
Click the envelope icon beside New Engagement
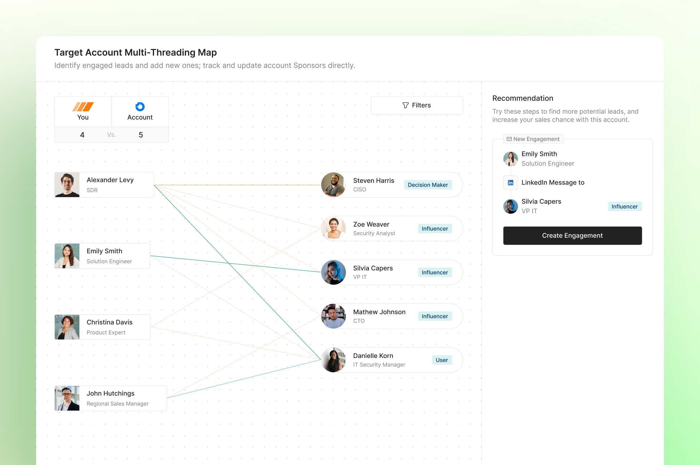(509, 139)
